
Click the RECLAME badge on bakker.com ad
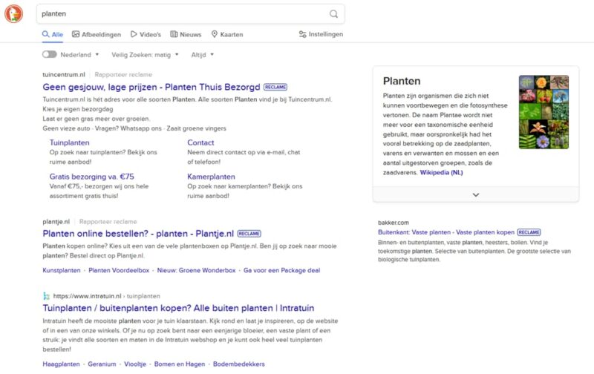pos(529,232)
